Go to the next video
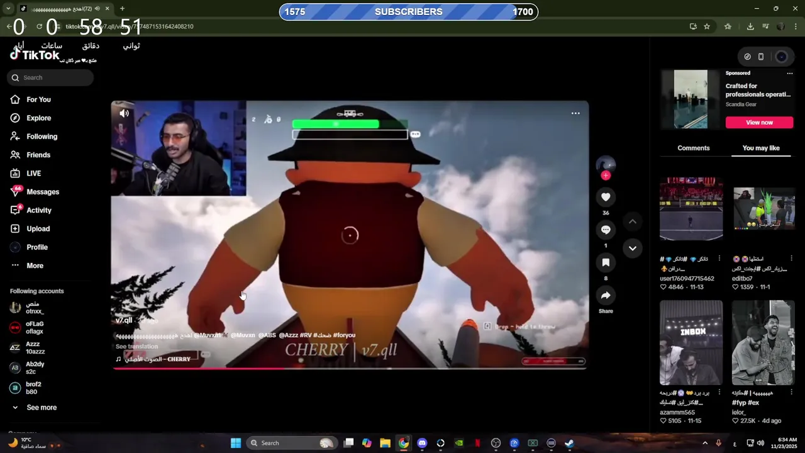Viewport: 805px width, 453px height. pos(633,248)
